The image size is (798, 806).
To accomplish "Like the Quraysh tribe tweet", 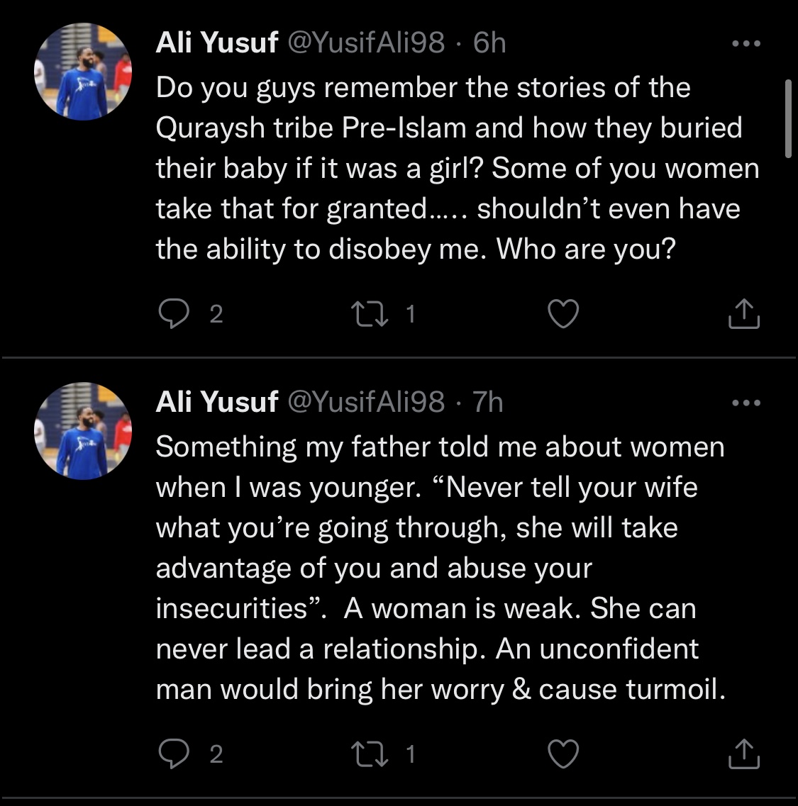I will pos(564,314).
